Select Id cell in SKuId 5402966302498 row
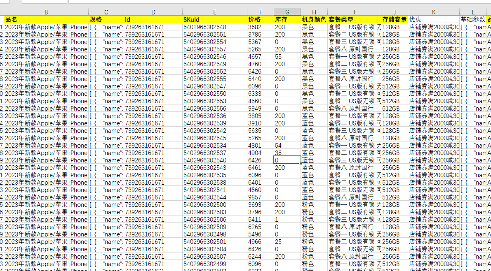491x271 pixels. [x=153, y=234]
